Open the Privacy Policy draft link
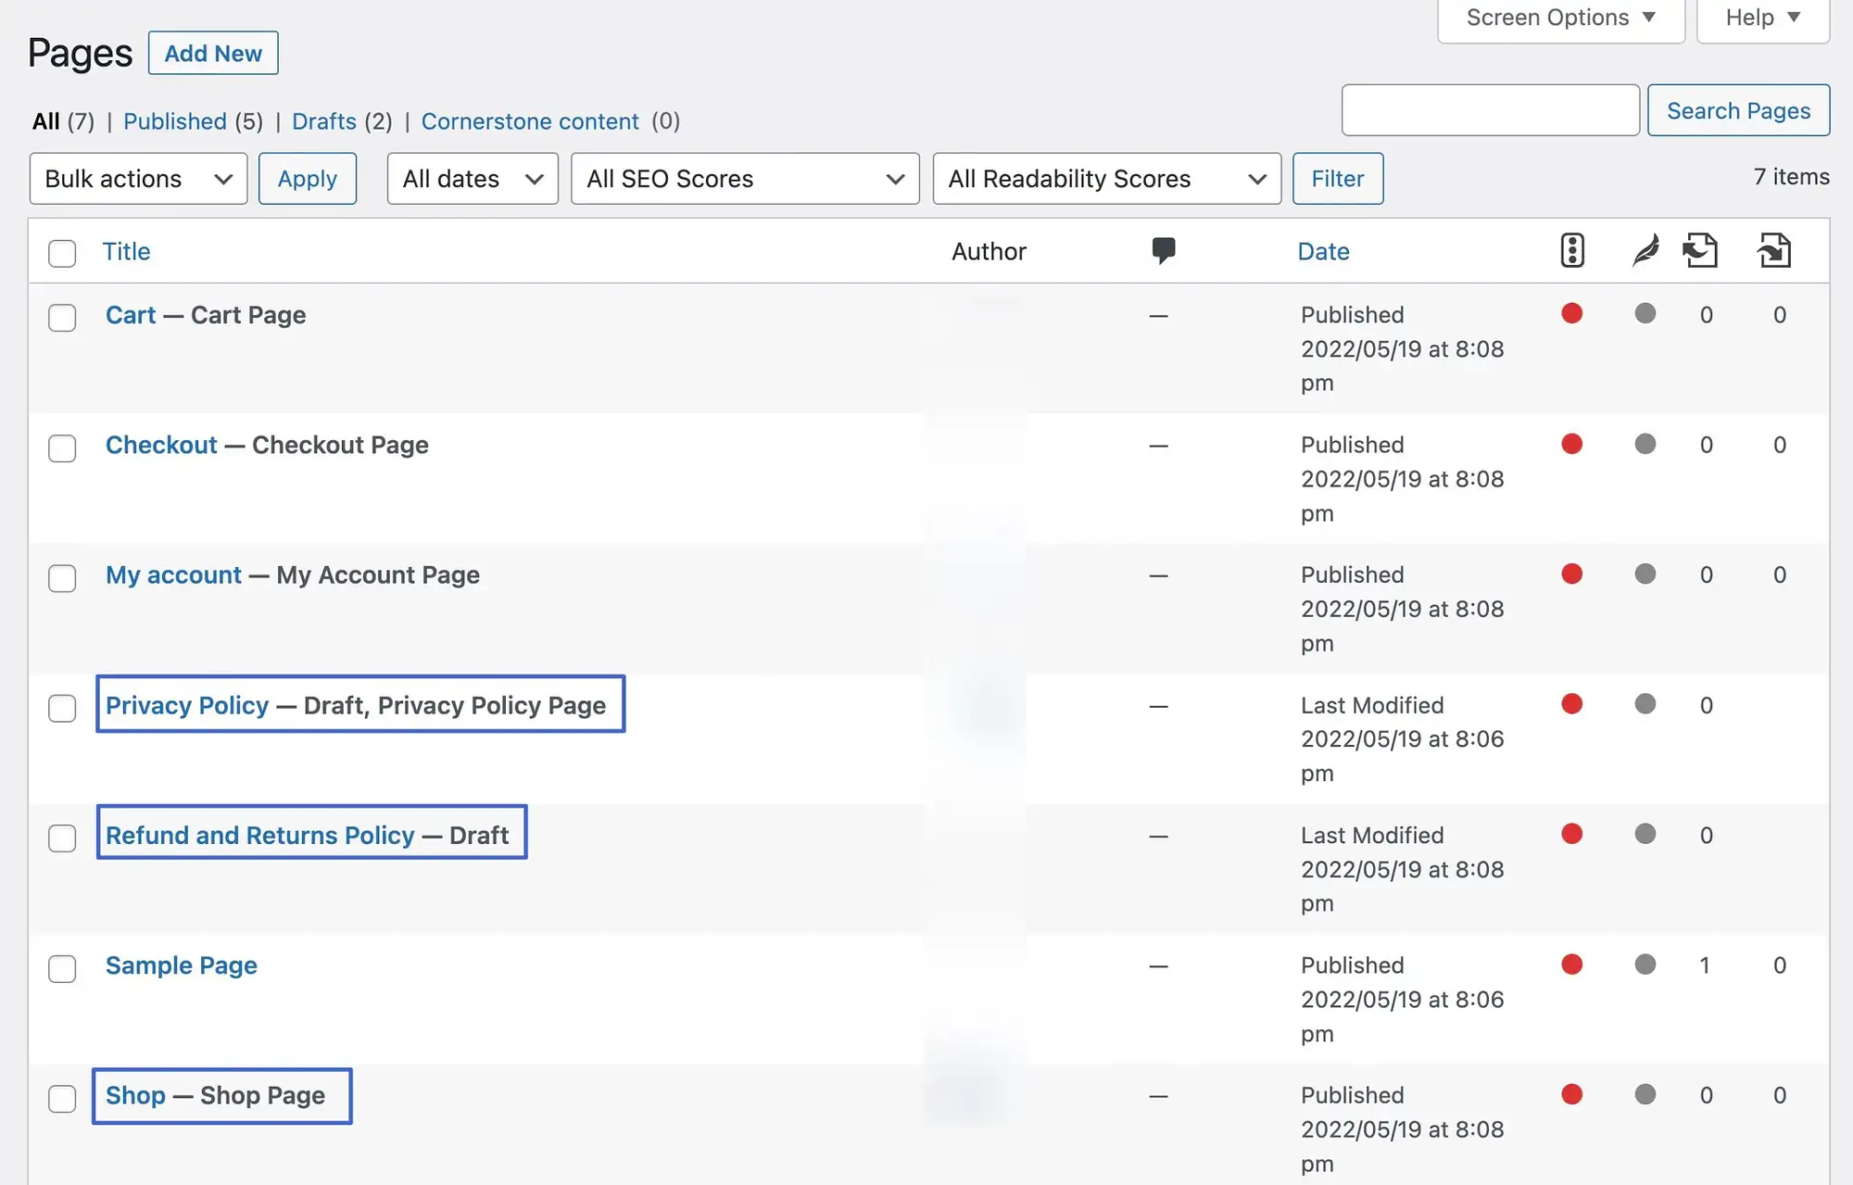This screenshot has height=1185, width=1853. [187, 706]
